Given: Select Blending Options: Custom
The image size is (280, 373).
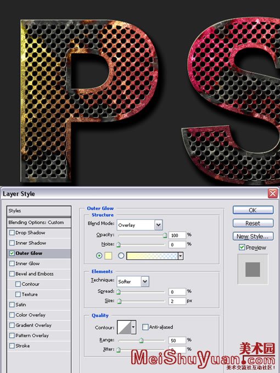Looking at the screenshot, I should point(39,222).
